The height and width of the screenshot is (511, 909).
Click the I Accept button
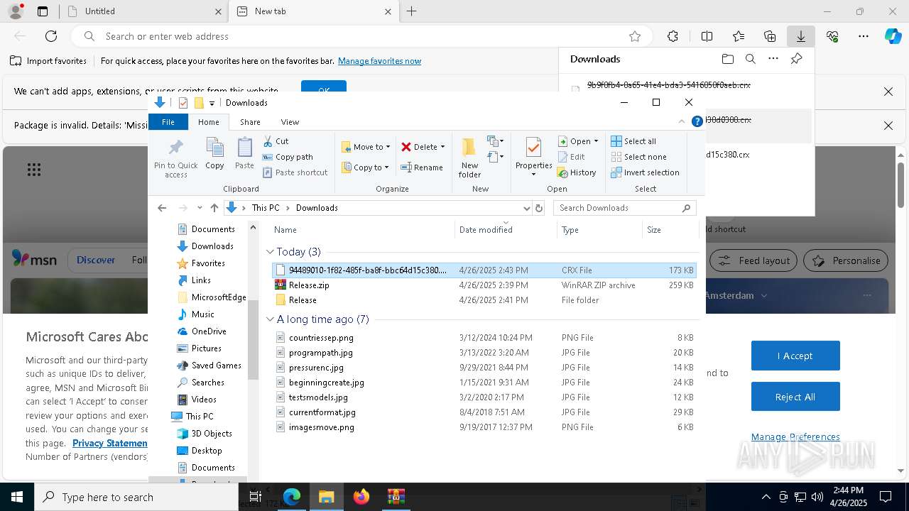coord(795,356)
